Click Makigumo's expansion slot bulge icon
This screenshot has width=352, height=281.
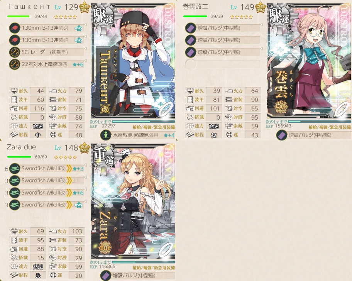(282, 135)
